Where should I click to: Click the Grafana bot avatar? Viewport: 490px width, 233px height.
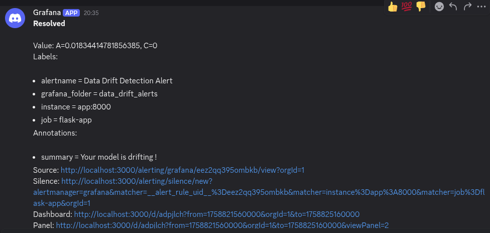(x=15, y=19)
